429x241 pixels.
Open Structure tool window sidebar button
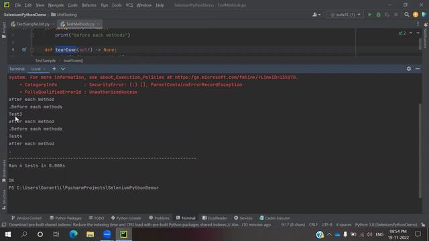pos(3,199)
